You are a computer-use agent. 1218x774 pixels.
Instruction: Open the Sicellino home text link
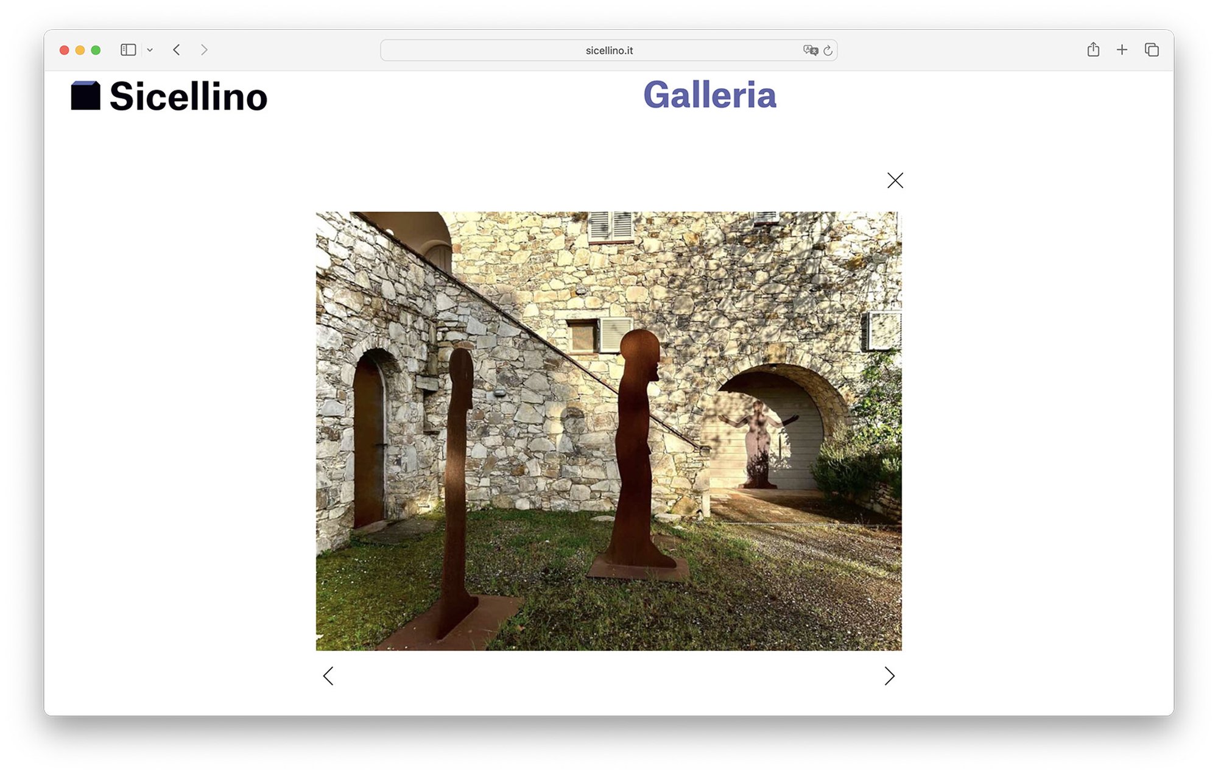coord(188,97)
